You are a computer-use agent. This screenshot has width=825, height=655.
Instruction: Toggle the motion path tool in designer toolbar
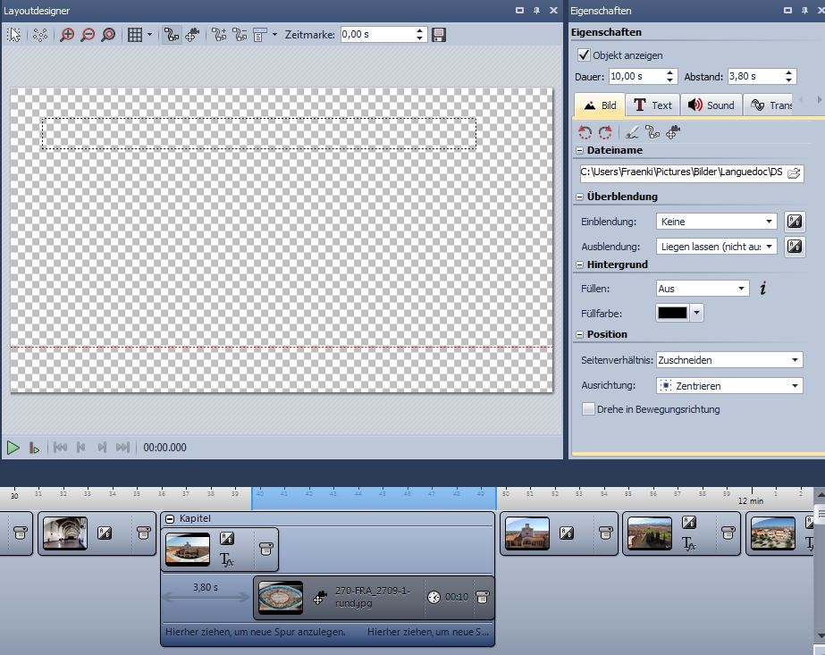coord(172,35)
